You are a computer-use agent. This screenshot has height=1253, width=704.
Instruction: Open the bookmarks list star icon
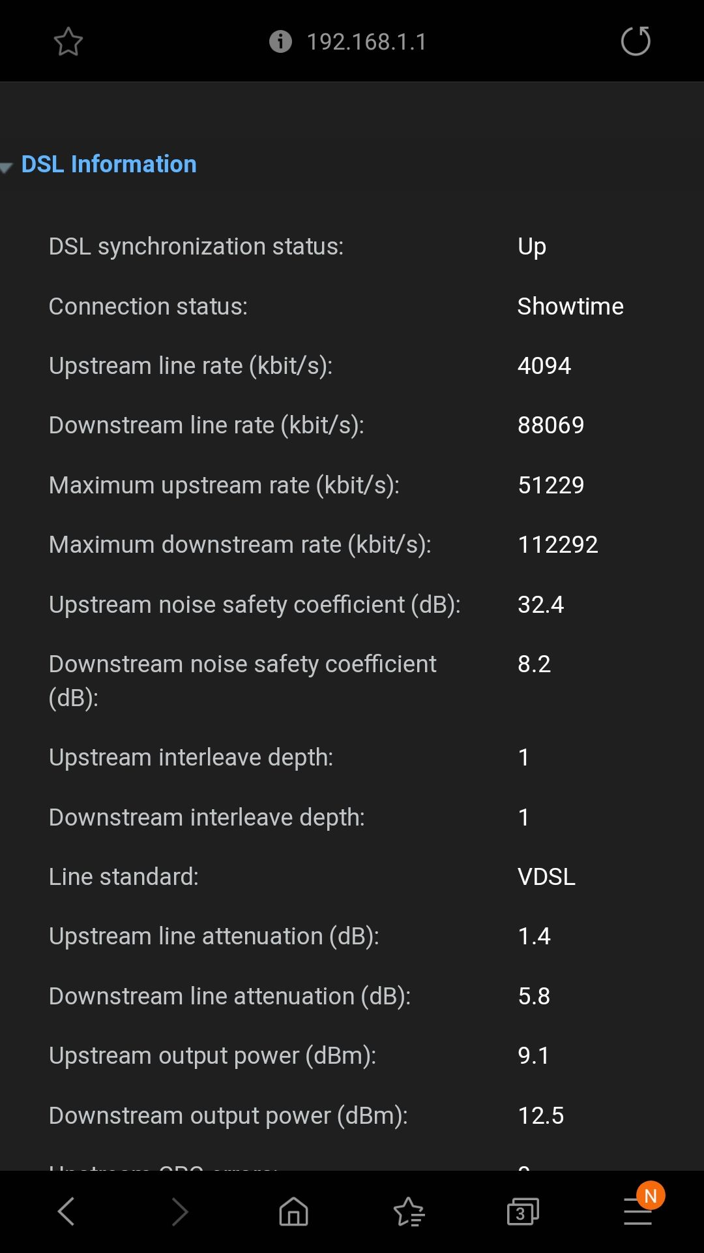click(409, 1212)
